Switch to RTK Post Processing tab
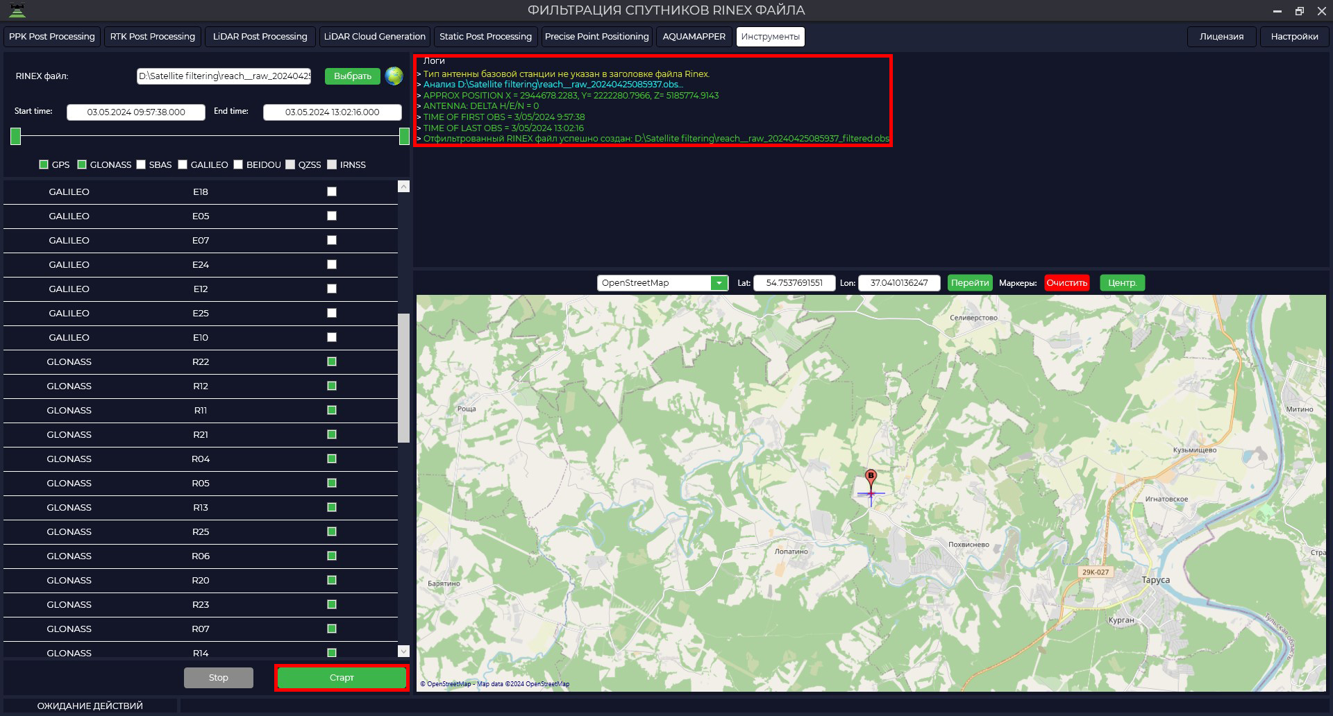The image size is (1333, 716). 153,37
